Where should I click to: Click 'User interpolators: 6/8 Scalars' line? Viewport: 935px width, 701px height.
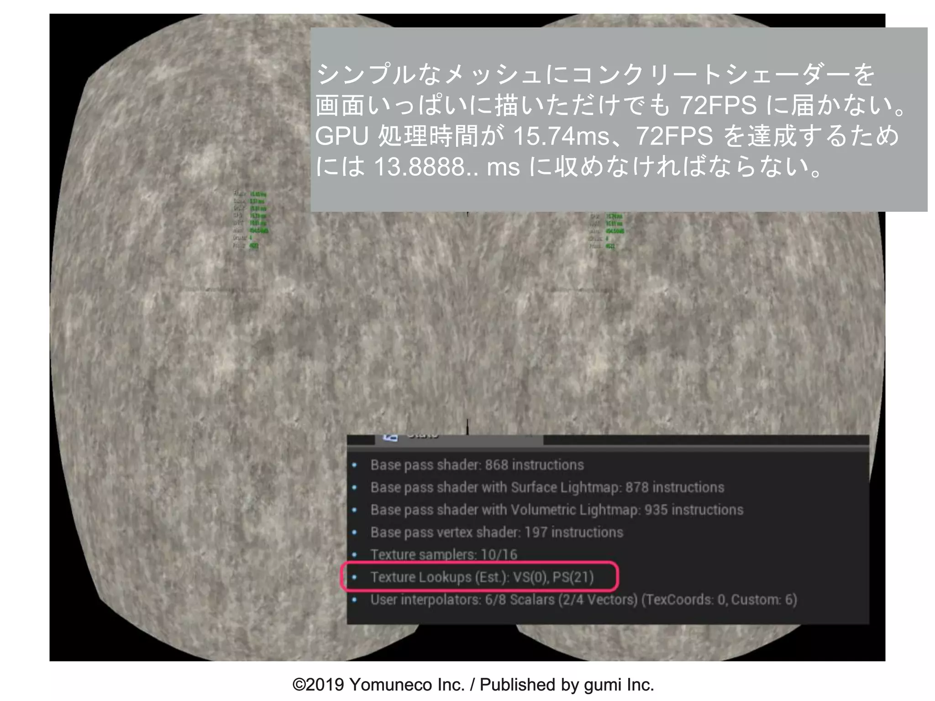[x=583, y=600]
